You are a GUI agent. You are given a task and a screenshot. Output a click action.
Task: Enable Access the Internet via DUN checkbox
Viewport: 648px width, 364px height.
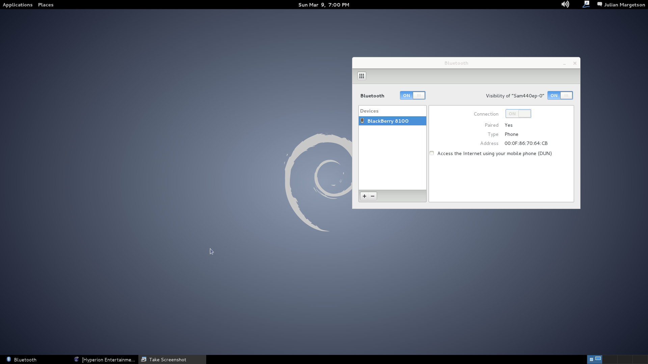click(432, 153)
